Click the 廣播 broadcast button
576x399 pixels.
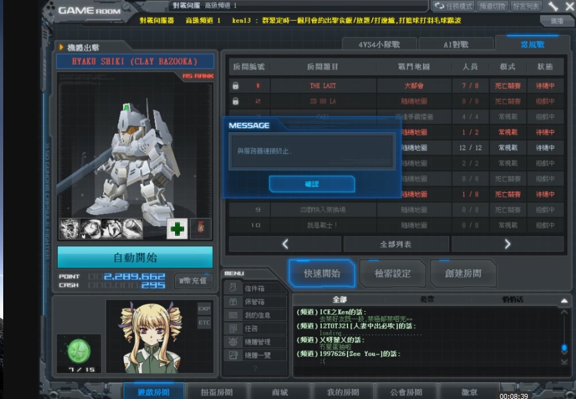tap(557, 21)
